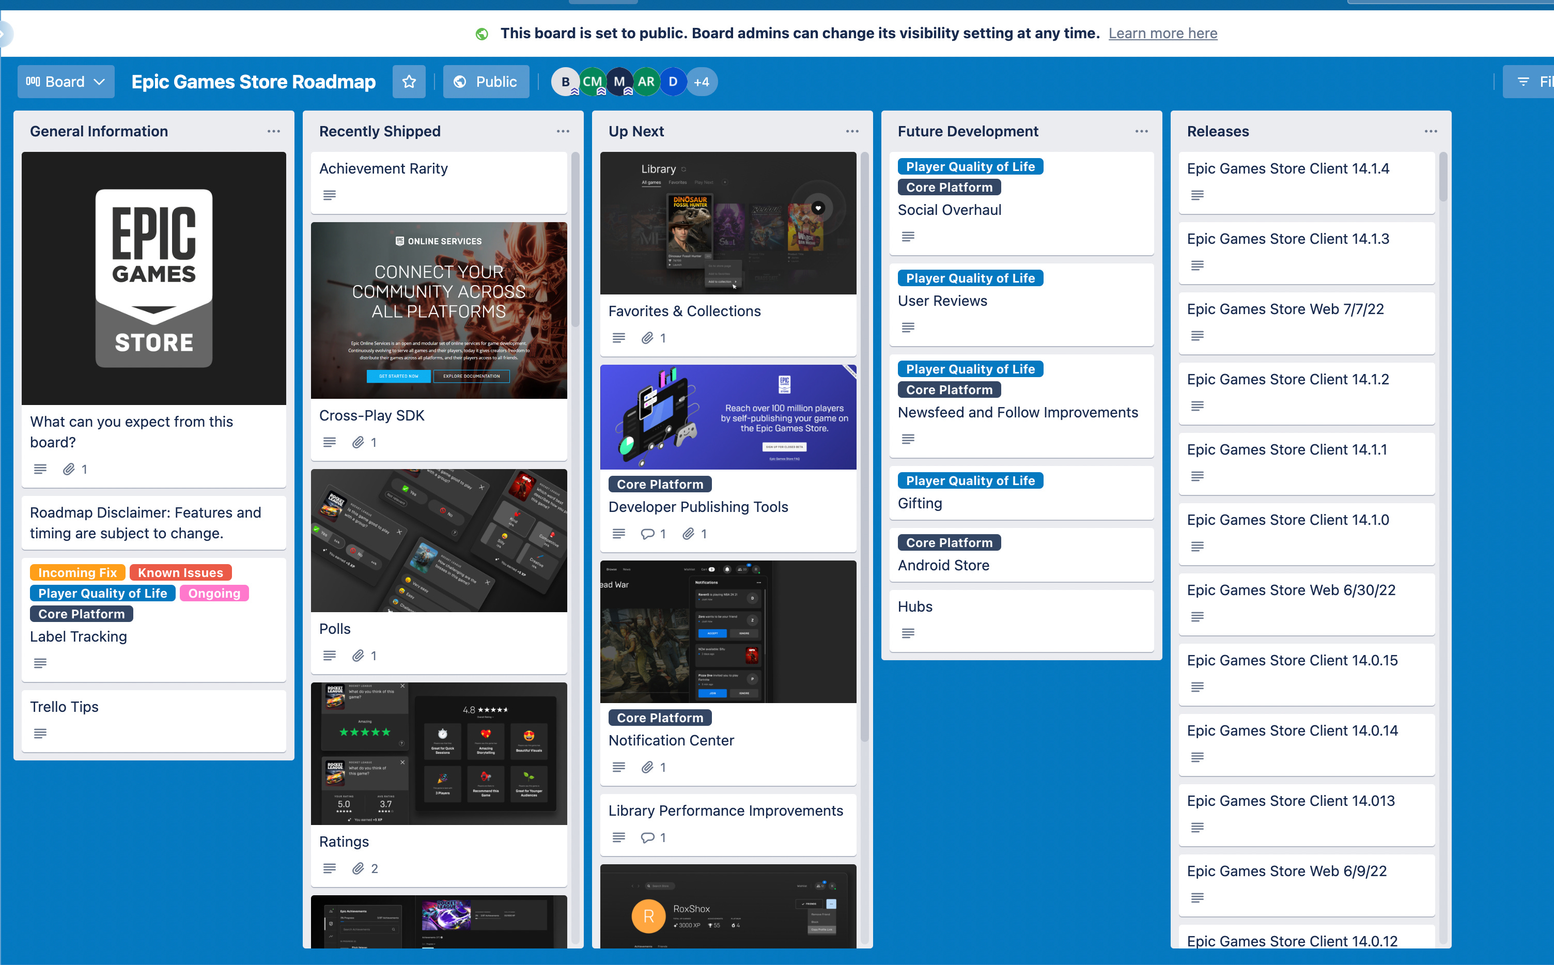Click the orange Incoming Fix label
The width and height of the screenshot is (1554, 965).
tap(77, 572)
